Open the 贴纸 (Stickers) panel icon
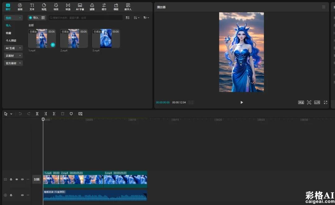This screenshot has height=205, width=335. [x=44, y=6]
